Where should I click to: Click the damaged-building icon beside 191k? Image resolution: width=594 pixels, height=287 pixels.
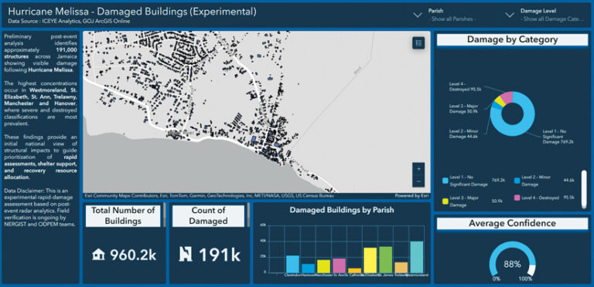pos(186,255)
